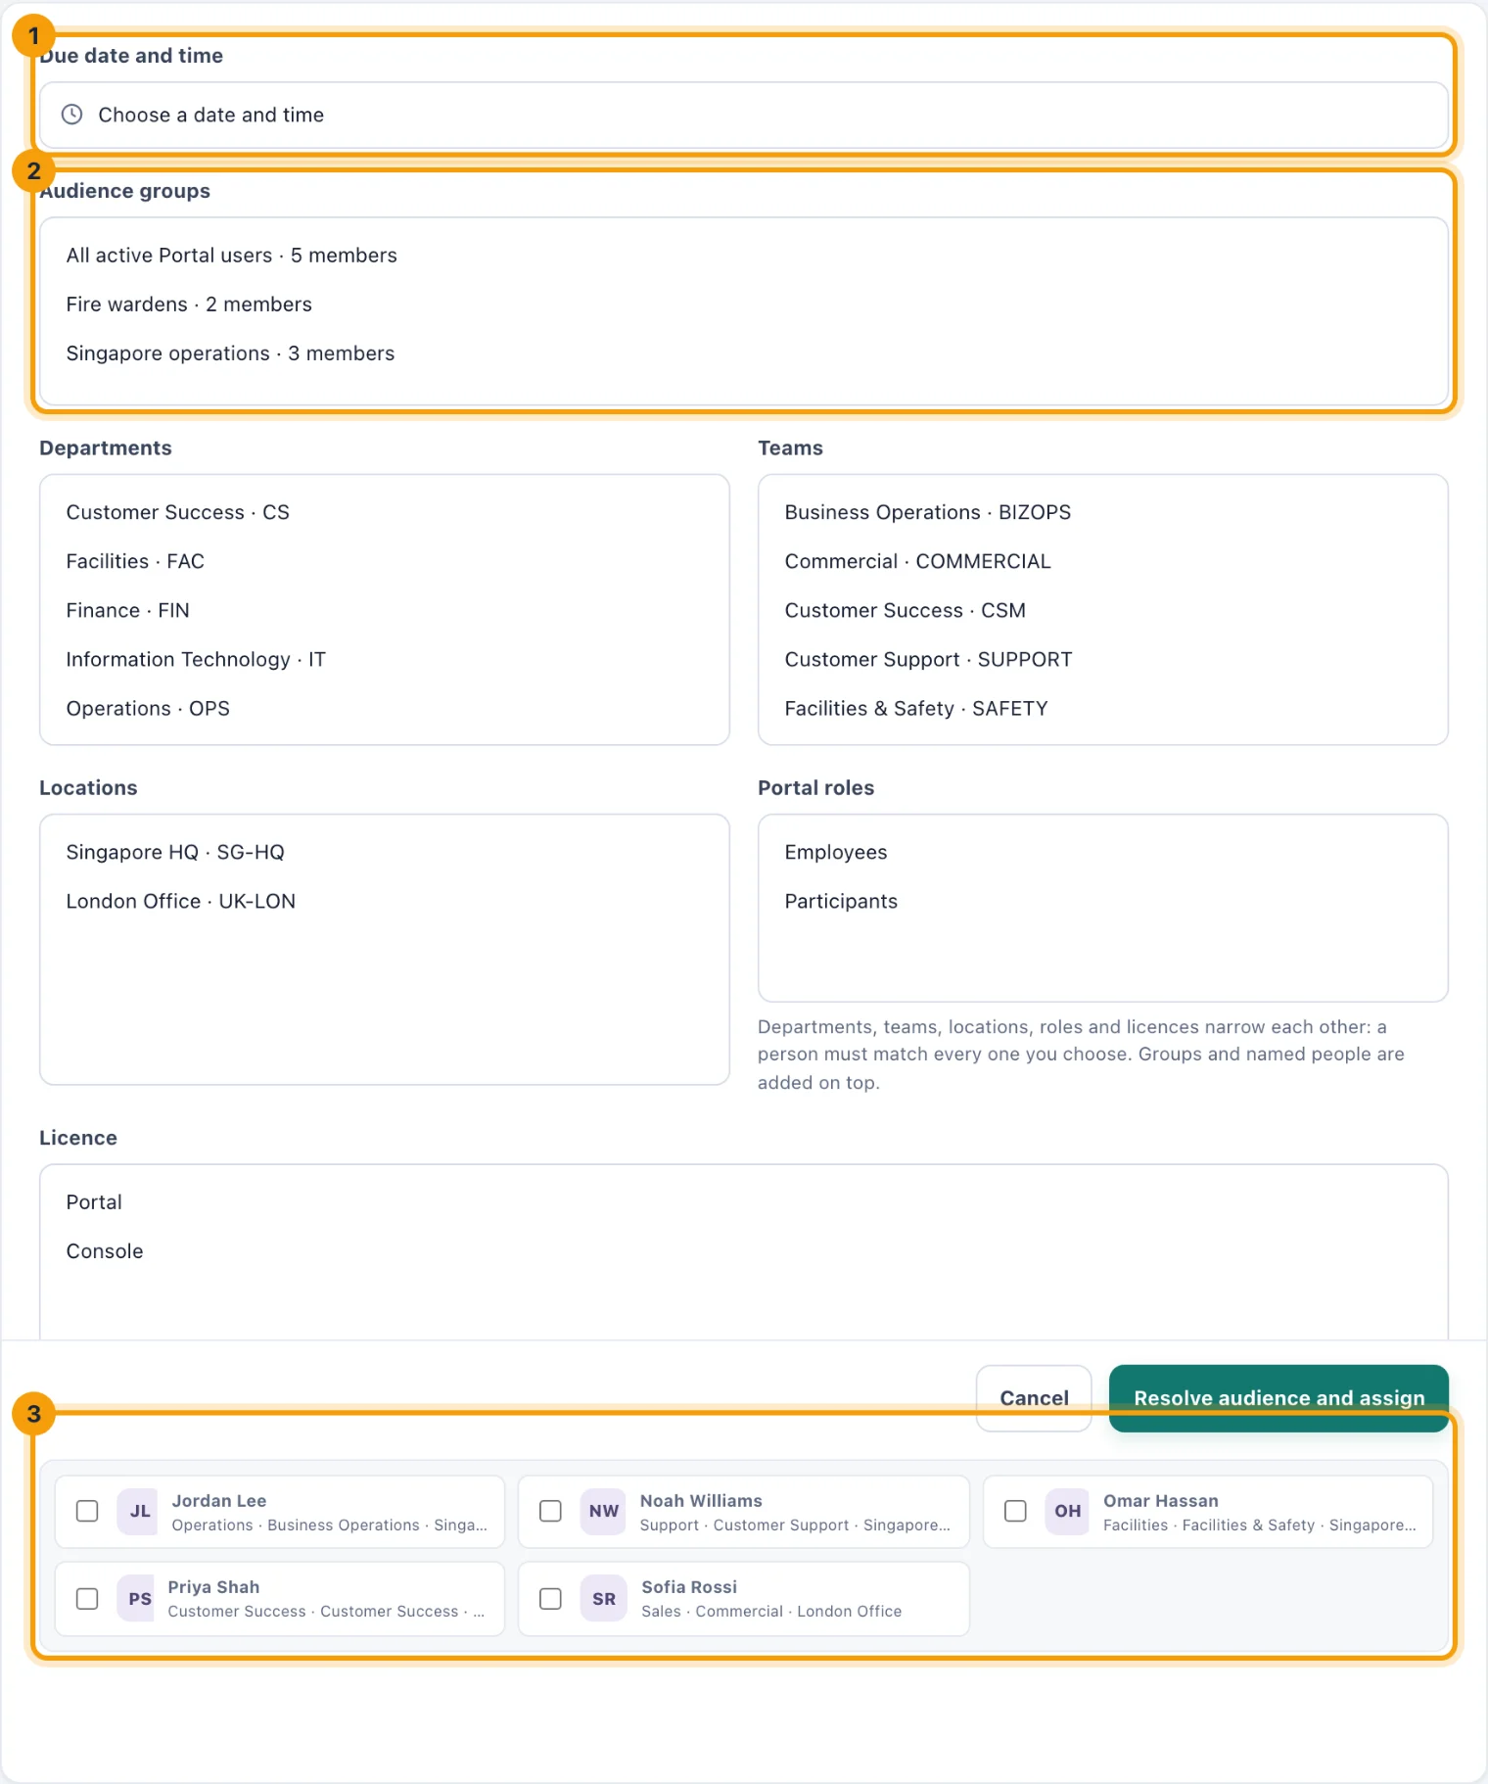Viewport: 1488px width, 1784px height.
Task: Select Fire wardens audience group
Action: click(189, 305)
